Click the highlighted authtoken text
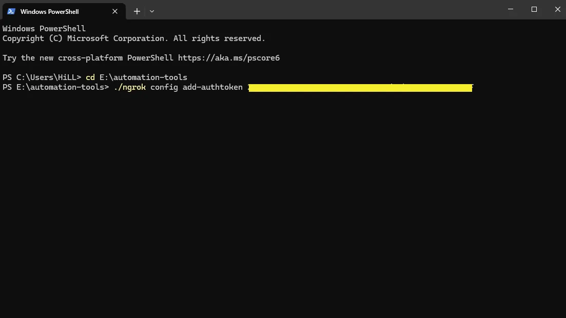The width and height of the screenshot is (566, 318). tap(359, 87)
